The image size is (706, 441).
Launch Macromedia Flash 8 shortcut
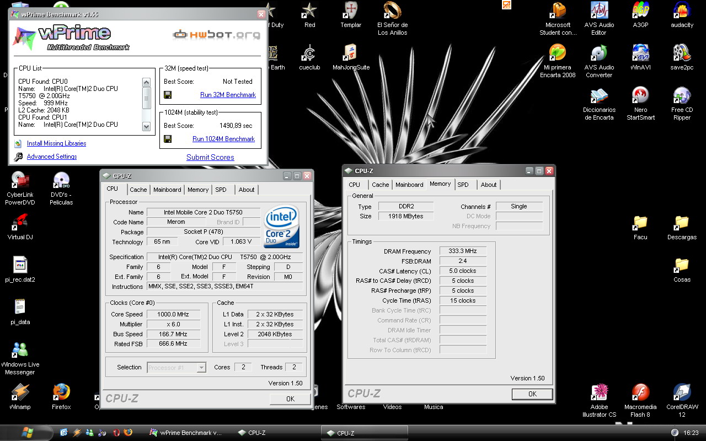pyautogui.click(x=640, y=401)
